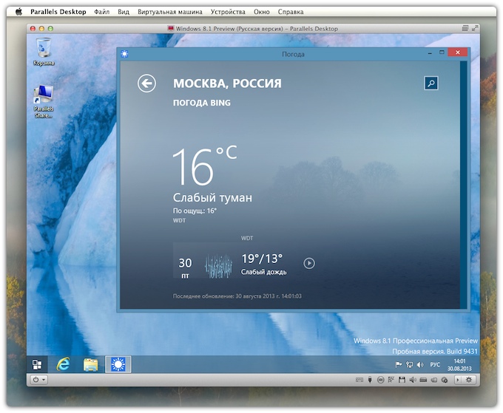This screenshot has height=413, width=503.
Task: Open the Корзина recycle bin icon
Action: (44, 52)
